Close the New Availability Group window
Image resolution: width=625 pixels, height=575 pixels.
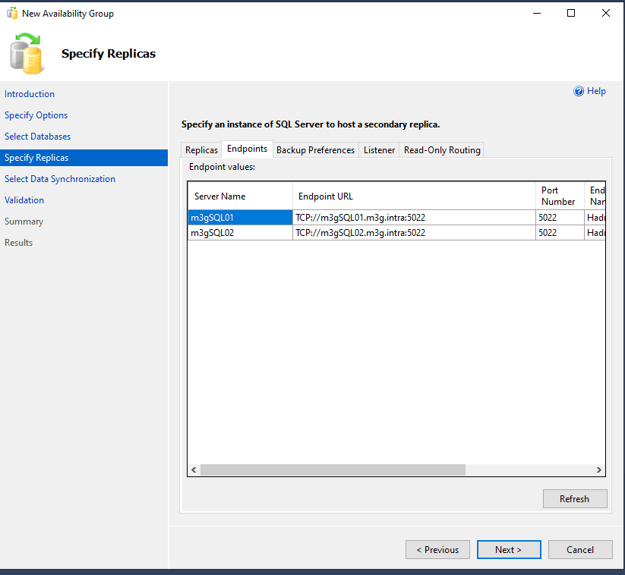605,13
